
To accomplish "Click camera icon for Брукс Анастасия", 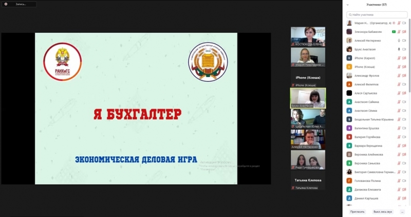I will (x=404, y=49).
